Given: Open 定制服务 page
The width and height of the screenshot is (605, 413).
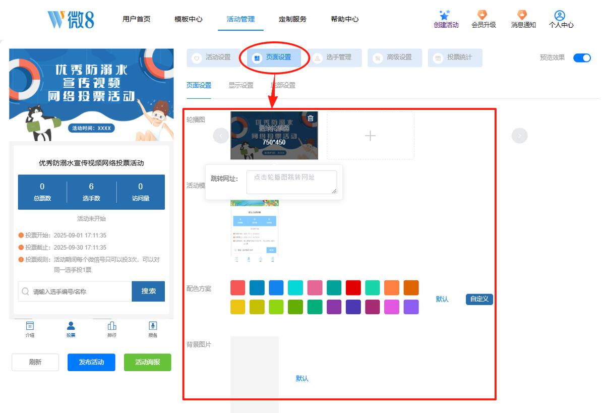Looking at the screenshot, I should point(292,19).
